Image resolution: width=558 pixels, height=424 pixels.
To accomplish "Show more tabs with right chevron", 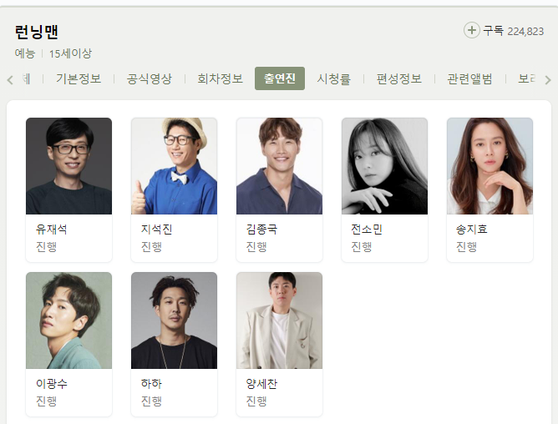I will tap(548, 79).
